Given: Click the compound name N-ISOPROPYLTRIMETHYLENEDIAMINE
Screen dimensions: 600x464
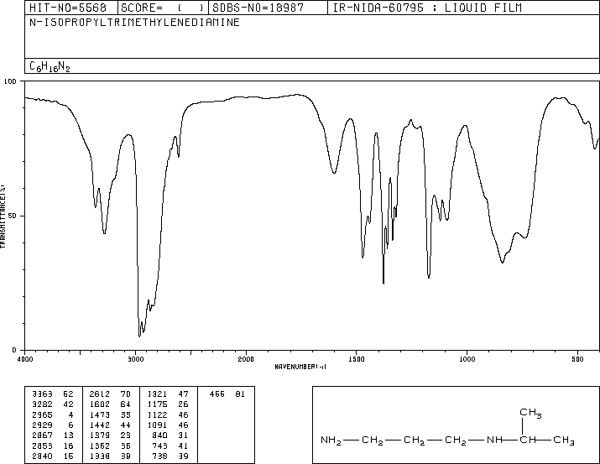Looking at the screenshot, I should [x=135, y=23].
